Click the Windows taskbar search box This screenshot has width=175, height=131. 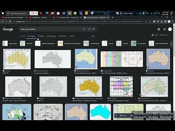(17, 13)
